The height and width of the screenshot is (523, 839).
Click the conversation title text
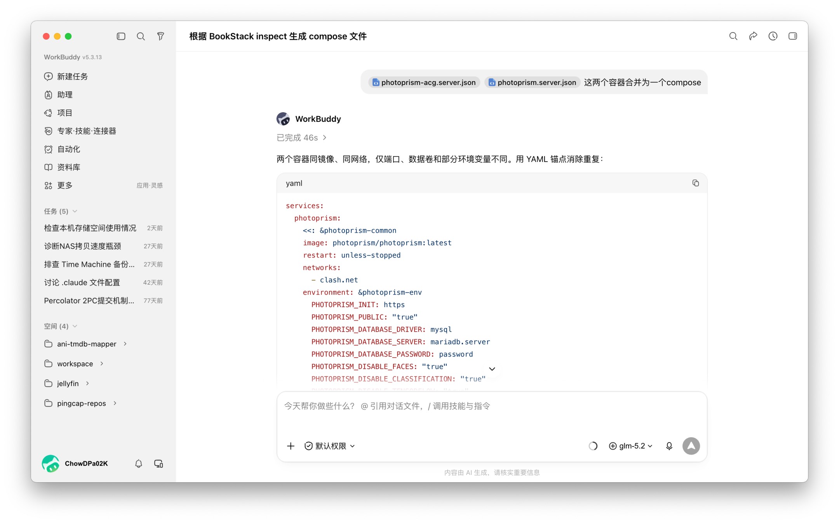[x=278, y=36]
